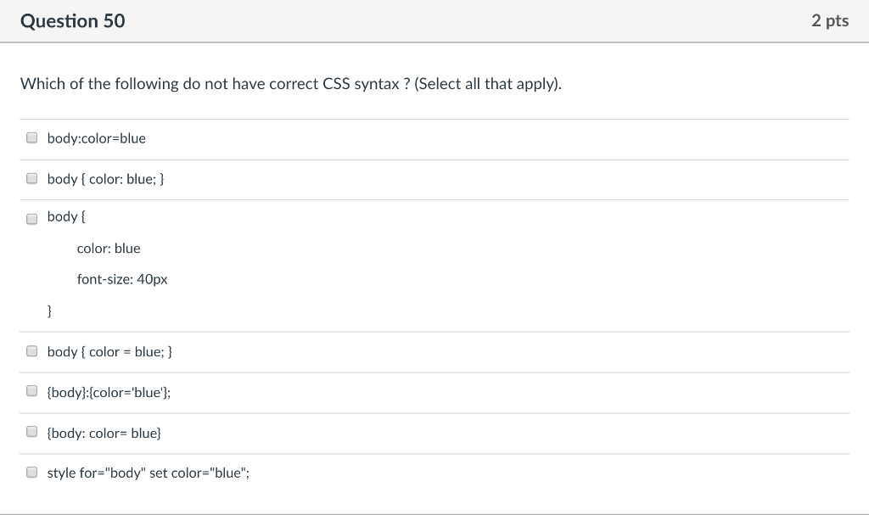Check the option 'body:color=blue'
The width and height of the screenshot is (869, 515).
click(x=31, y=136)
